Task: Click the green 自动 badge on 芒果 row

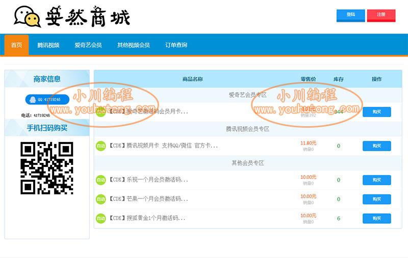Action: tap(100, 199)
